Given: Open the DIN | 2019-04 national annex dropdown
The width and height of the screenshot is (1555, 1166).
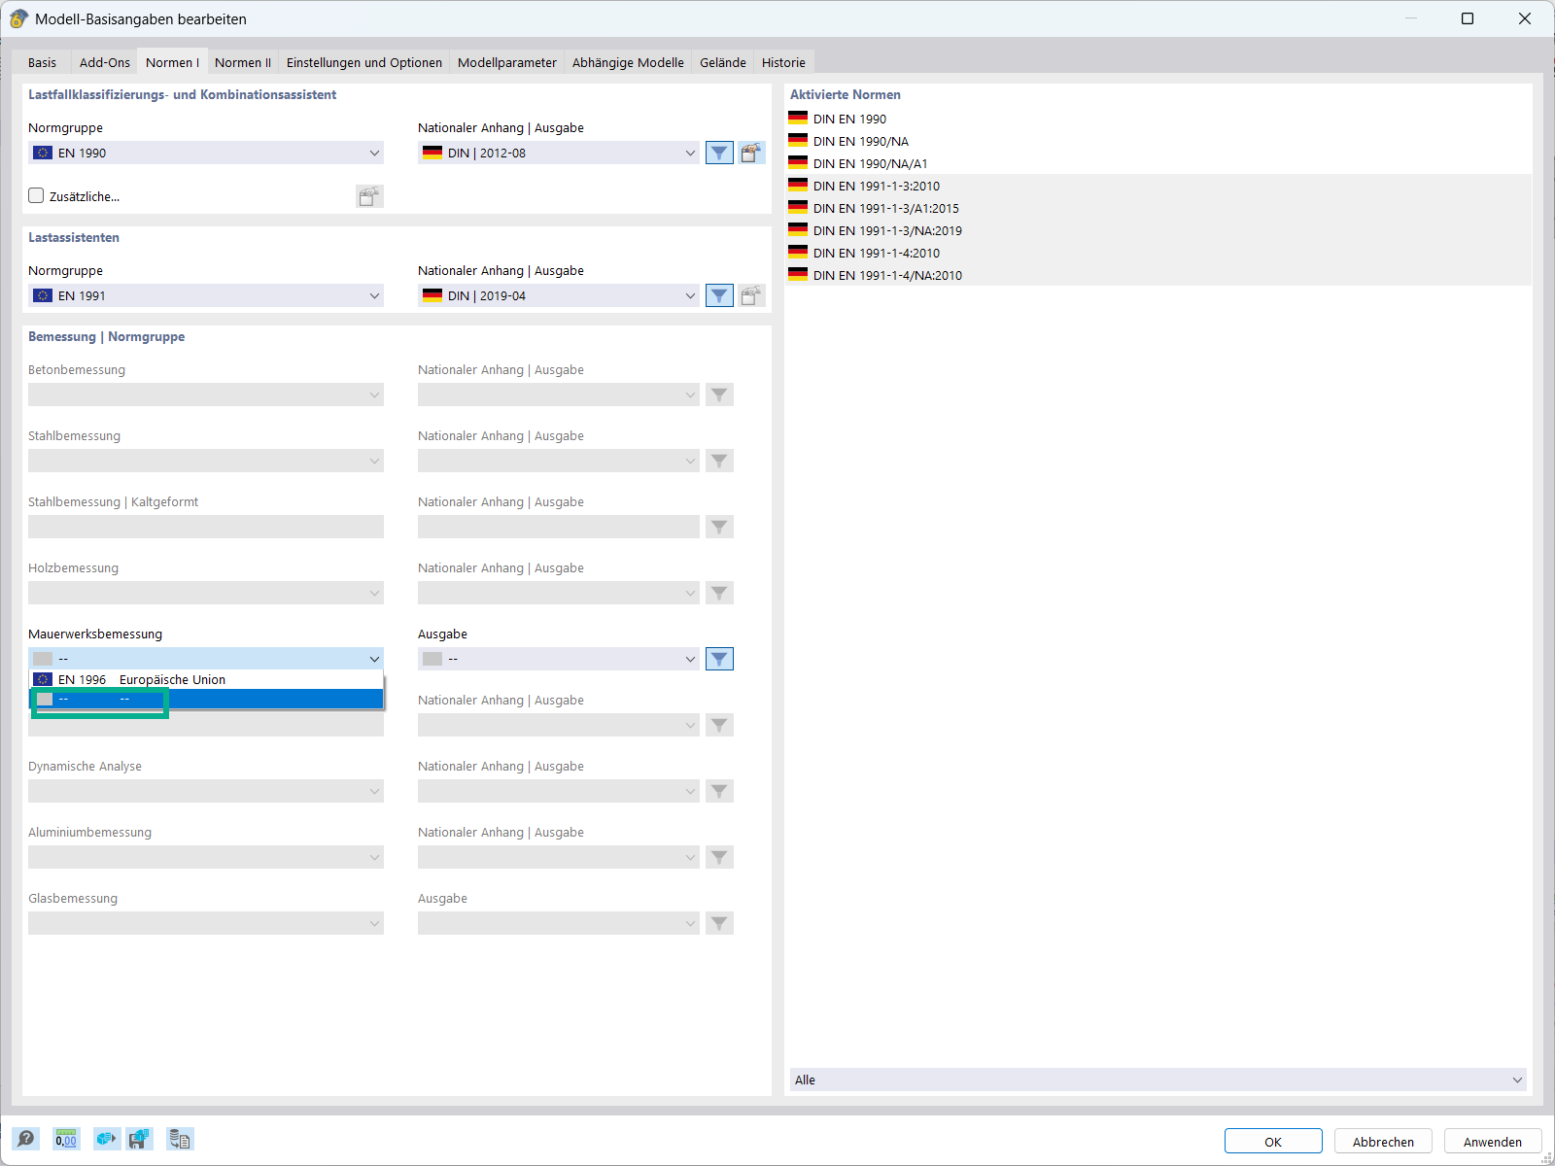Looking at the screenshot, I should point(559,295).
